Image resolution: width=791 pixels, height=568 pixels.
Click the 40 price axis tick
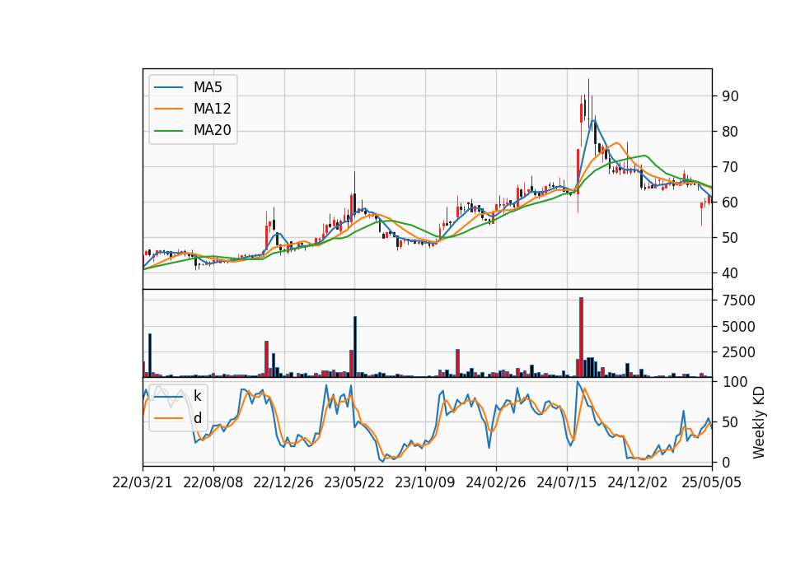click(x=731, y=273)
